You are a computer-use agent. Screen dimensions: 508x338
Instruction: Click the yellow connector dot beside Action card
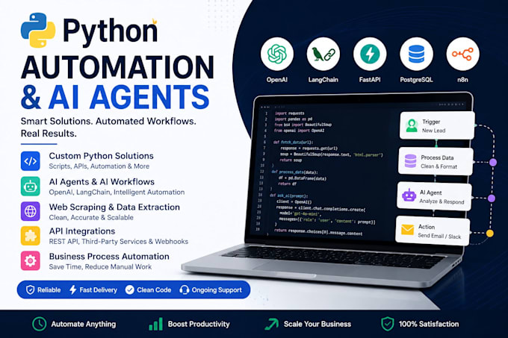[490, 234]
